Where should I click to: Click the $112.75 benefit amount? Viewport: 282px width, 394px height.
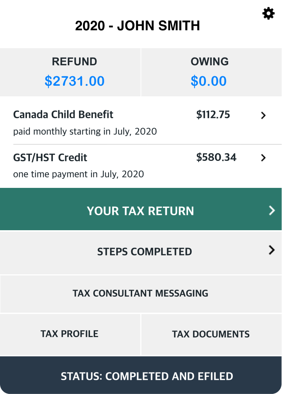(x=213, y=115)
